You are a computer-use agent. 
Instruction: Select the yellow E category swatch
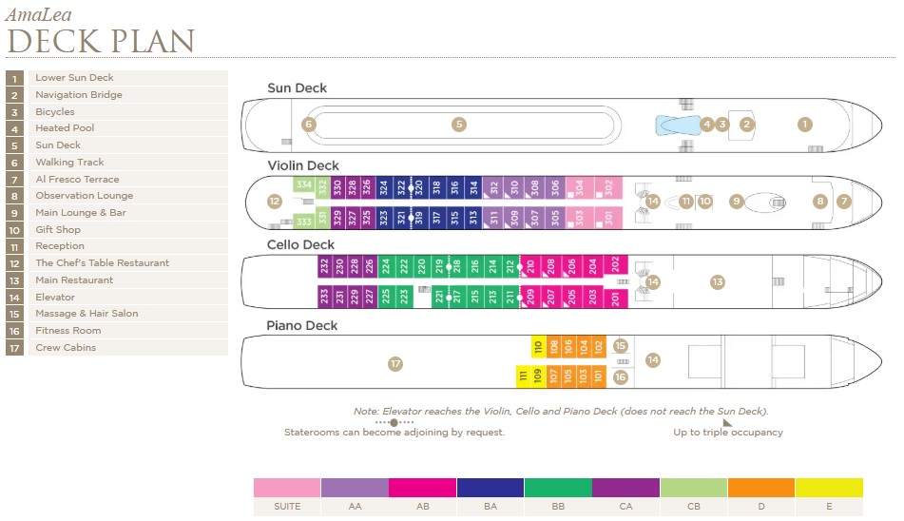(829, 488)
